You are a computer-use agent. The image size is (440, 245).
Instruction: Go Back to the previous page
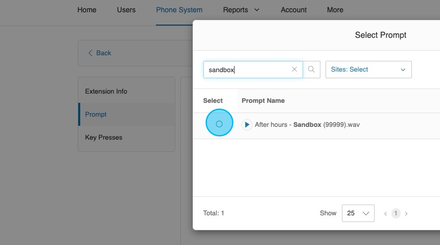100,53
